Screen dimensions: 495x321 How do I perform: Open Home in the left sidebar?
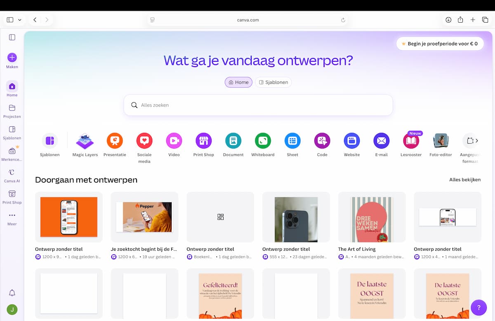point(12,89)
